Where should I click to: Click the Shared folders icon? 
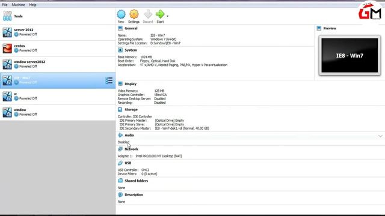120,181
